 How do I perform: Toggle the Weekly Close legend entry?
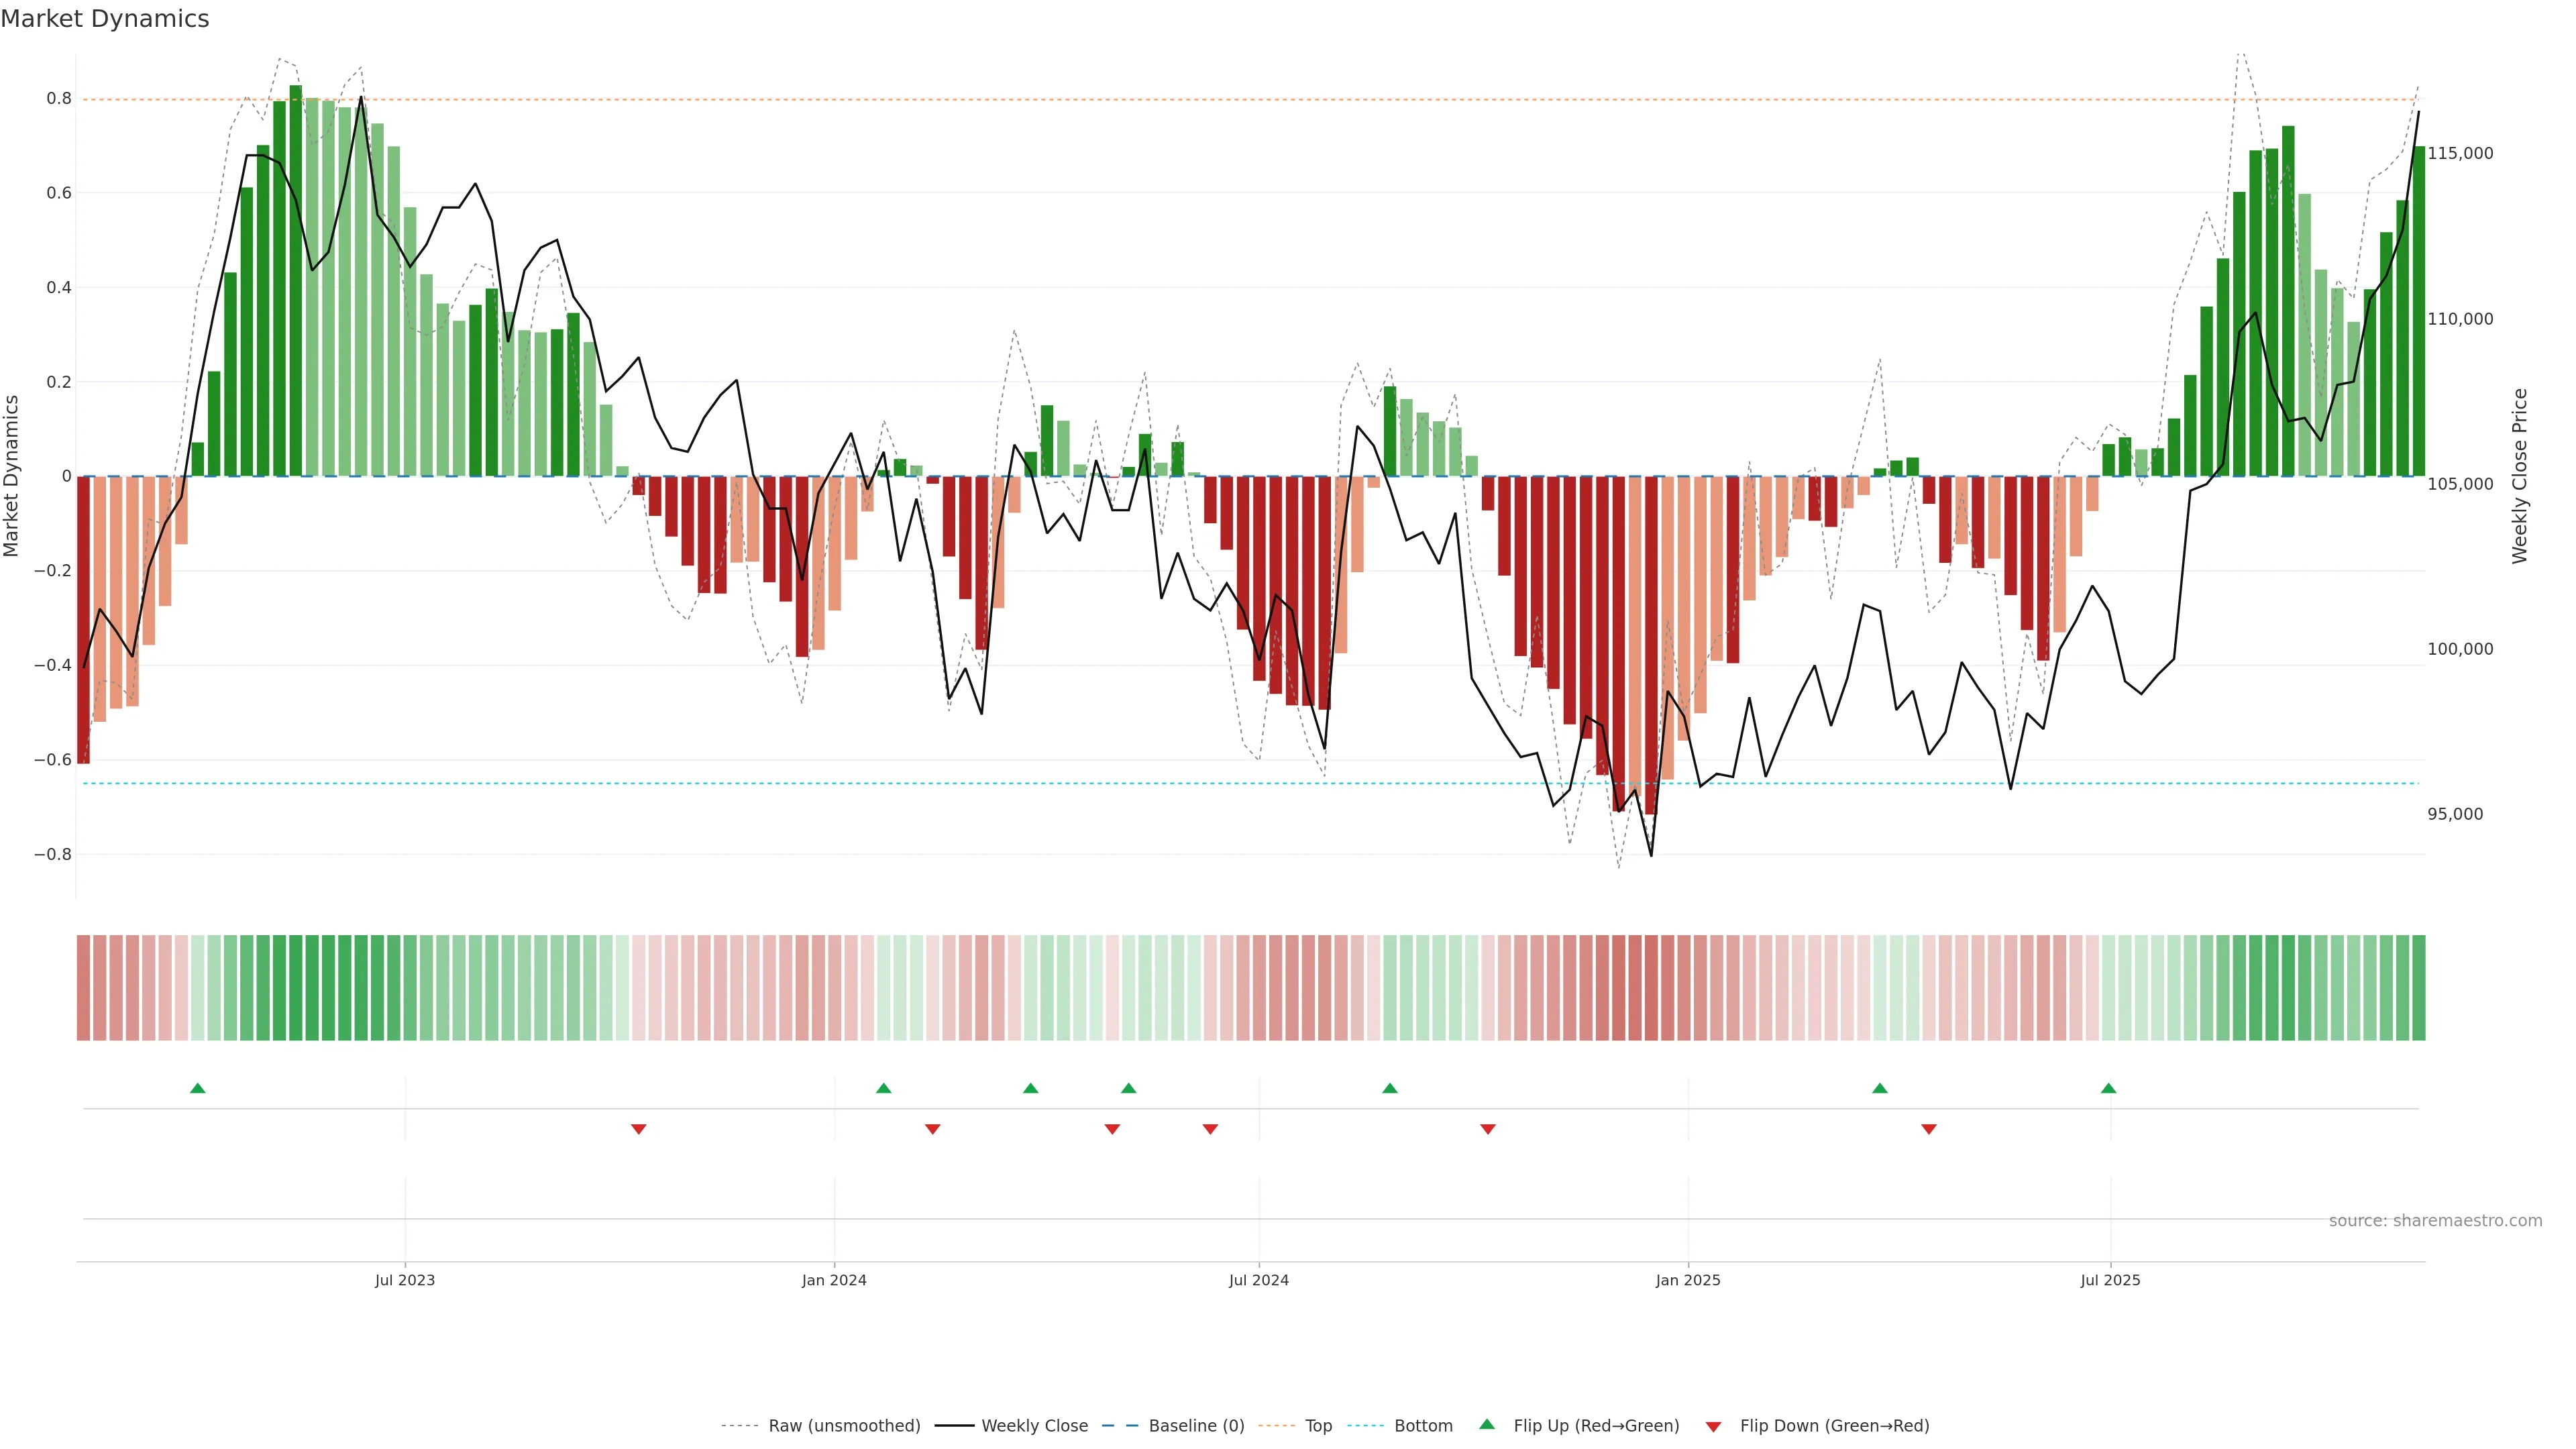[x=1034, y=1426]
